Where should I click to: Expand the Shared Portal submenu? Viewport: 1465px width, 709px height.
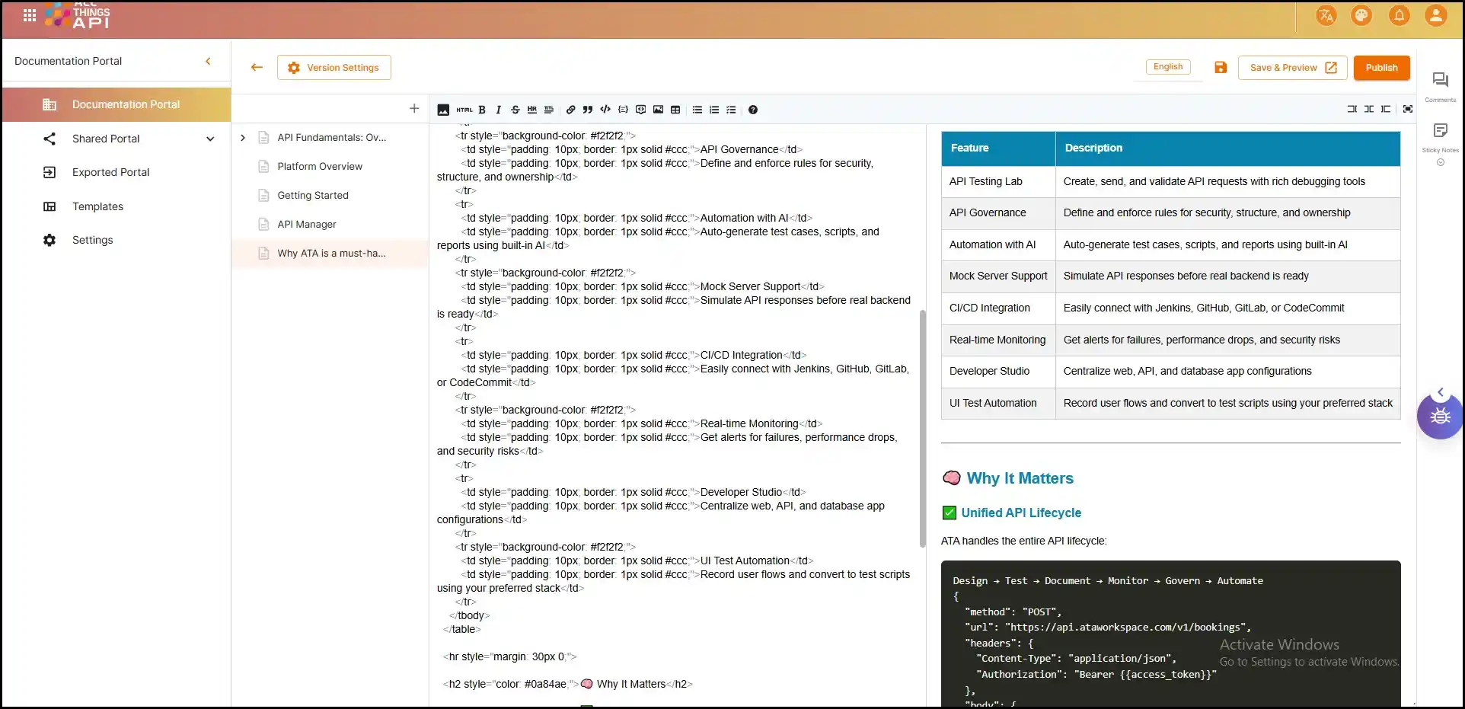pyautogui.click(x=210, y=139)
